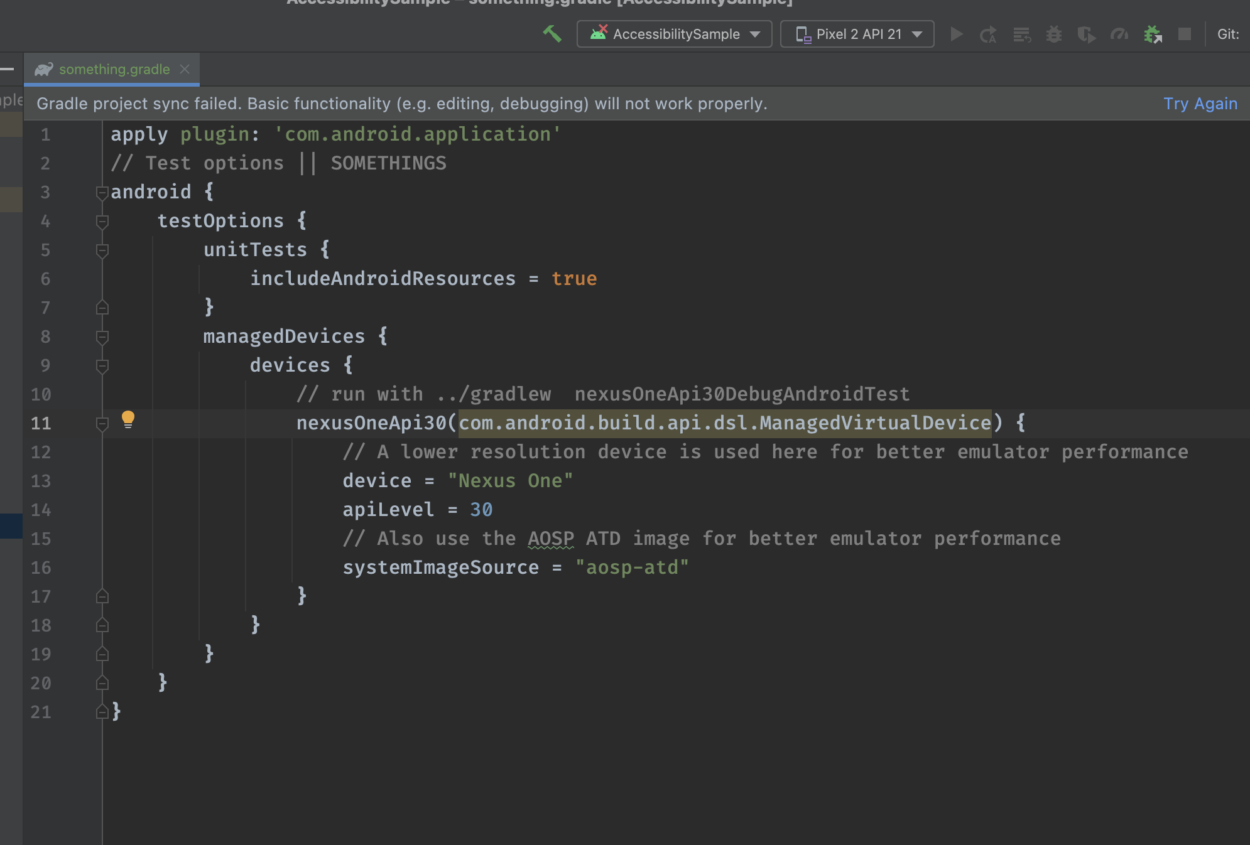Click the Apply Changes and Restart Activity icon
The image size is (1250, 845).
pos(989,34)
